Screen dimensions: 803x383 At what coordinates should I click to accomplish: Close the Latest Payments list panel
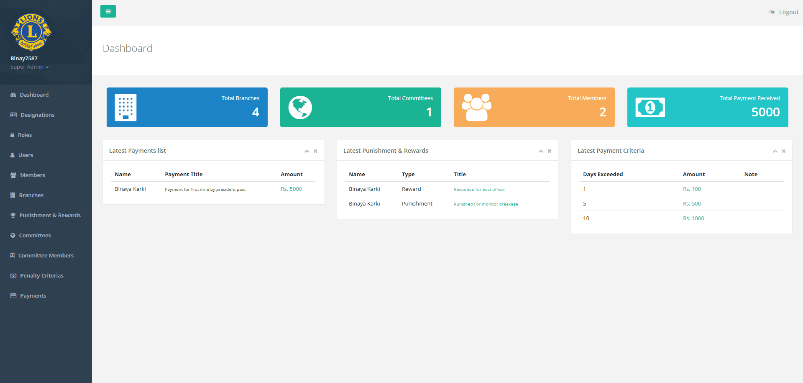point(315,151)
